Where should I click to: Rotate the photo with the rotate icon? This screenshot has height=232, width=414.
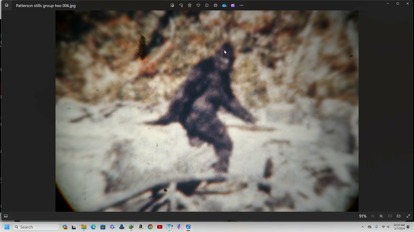coord(181,5)
